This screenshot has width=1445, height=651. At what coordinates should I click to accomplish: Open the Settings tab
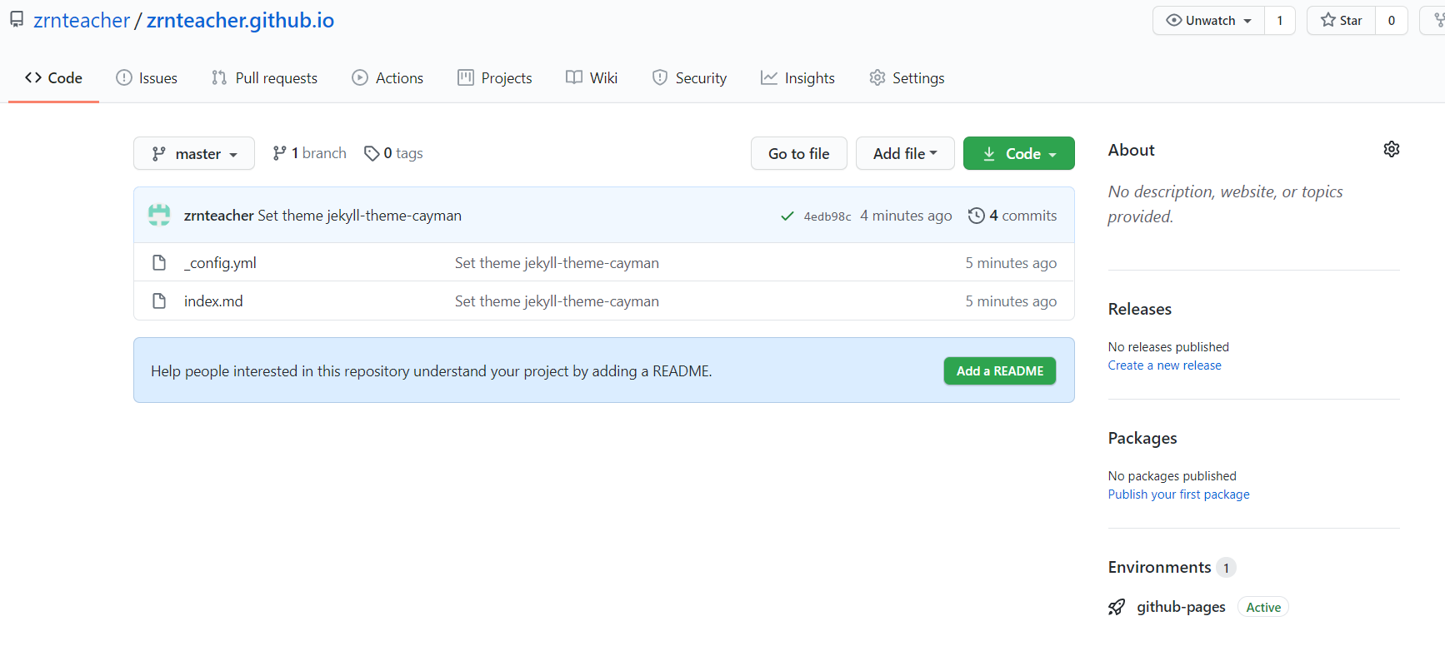click(907, 78)
